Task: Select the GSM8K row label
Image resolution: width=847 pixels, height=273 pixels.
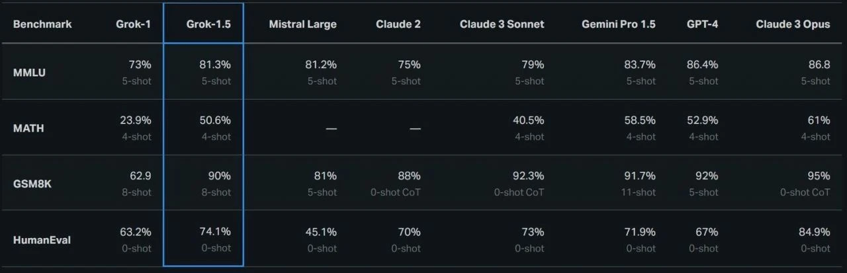Action: pyautogui.click(x=32, y=184)
